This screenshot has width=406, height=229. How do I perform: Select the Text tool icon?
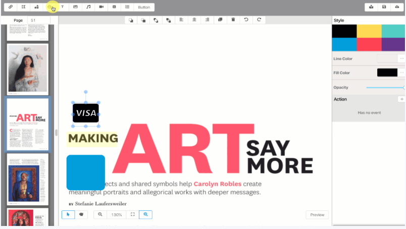point(63,7)
